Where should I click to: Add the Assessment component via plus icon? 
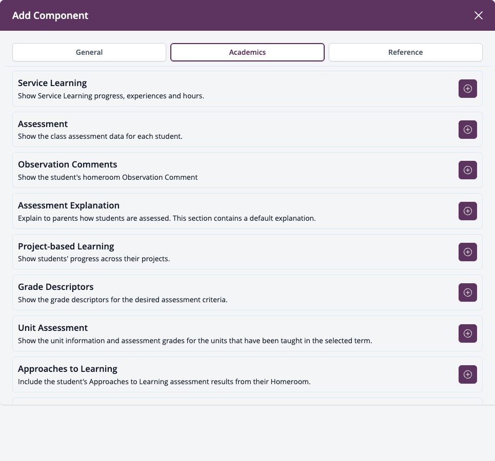(x=467, y=130)
